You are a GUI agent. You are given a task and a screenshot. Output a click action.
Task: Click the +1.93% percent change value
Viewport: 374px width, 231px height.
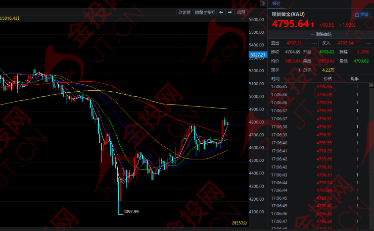[347, 25]
